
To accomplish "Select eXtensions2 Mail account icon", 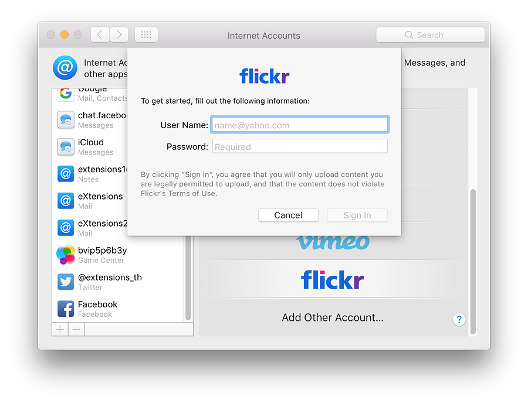I will (x=66, y=228).
